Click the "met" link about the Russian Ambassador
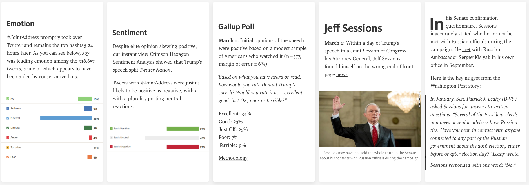The width and height of the screenshot is (529, 185). 466,49
